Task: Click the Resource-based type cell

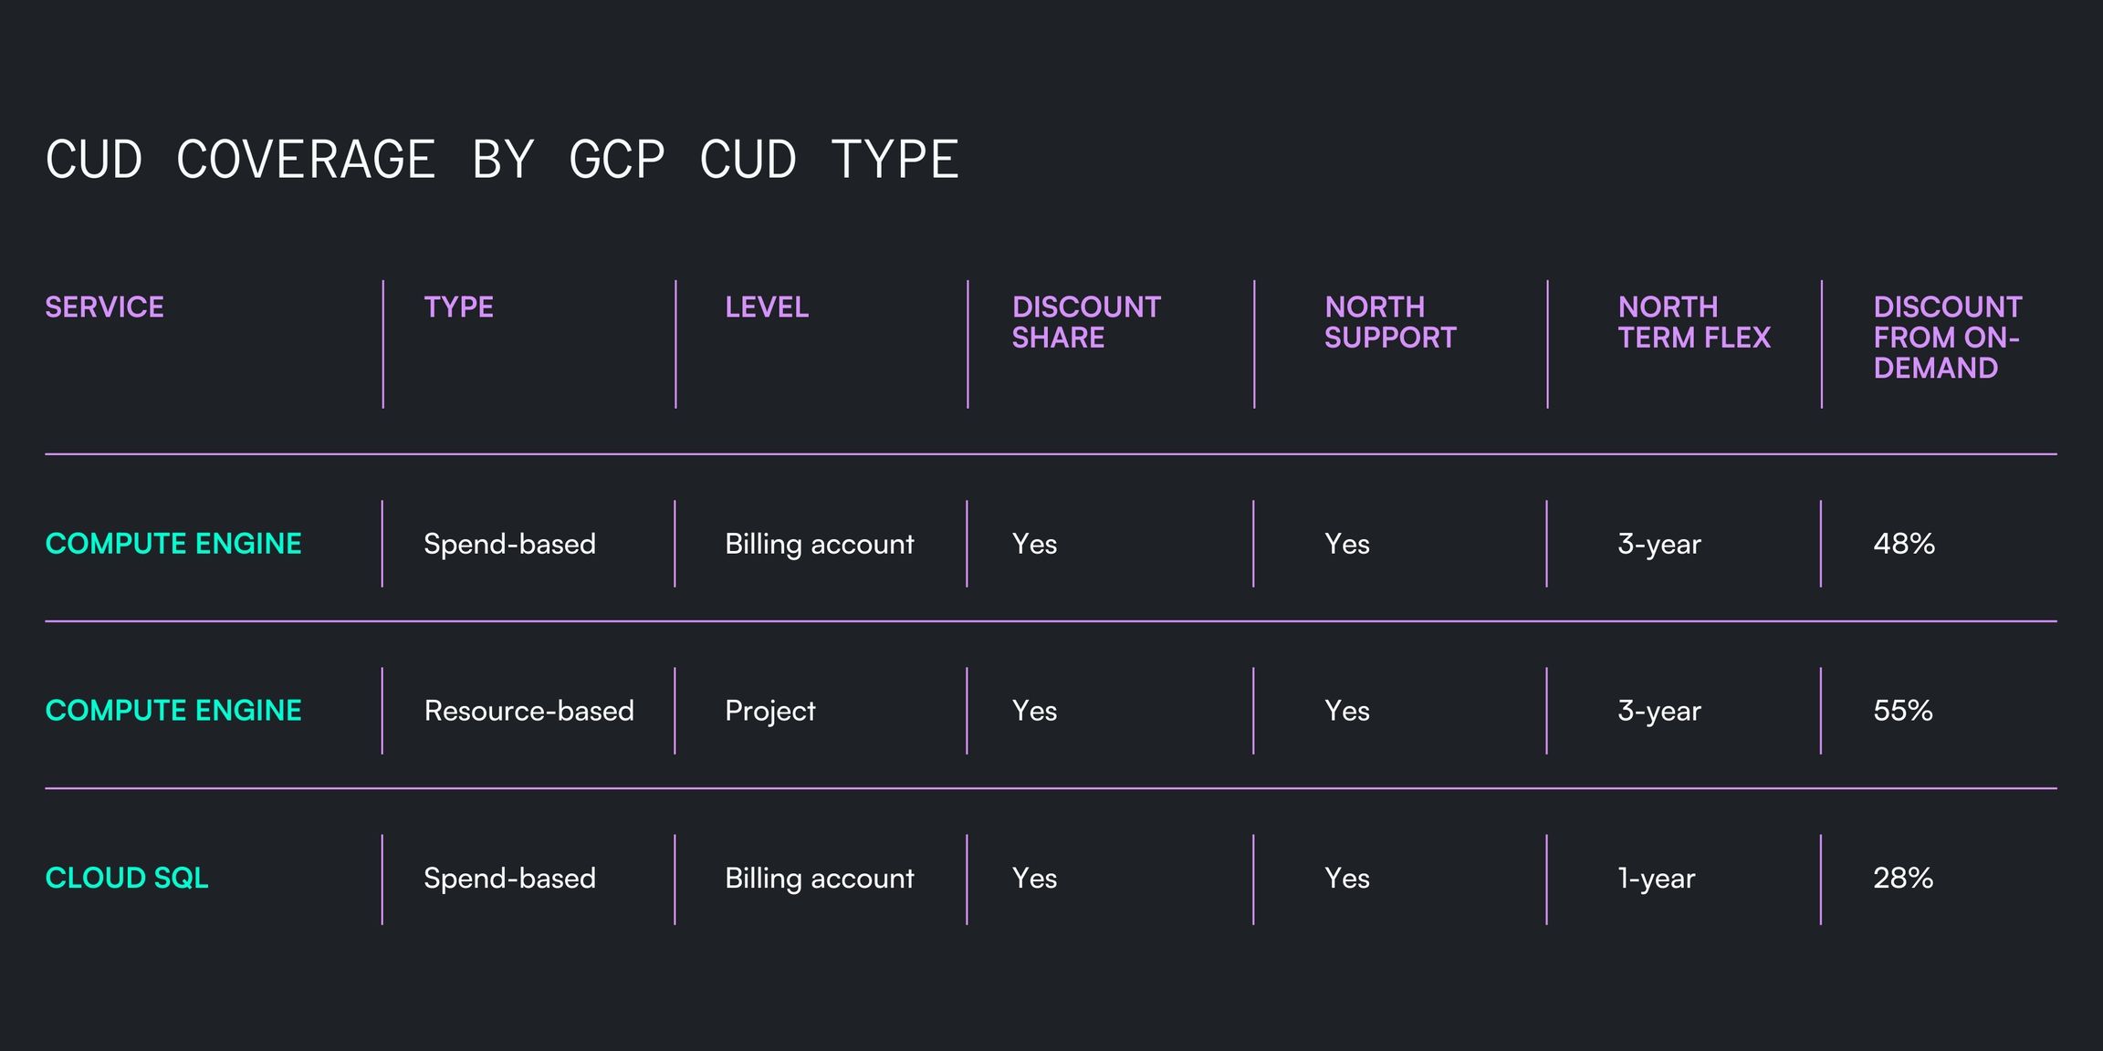Action: pyautogui.click(x=528, y=711)
